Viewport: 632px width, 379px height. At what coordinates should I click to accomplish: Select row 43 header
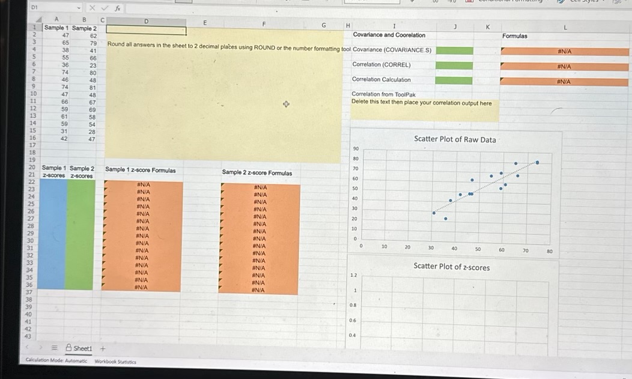pos(28,336)
